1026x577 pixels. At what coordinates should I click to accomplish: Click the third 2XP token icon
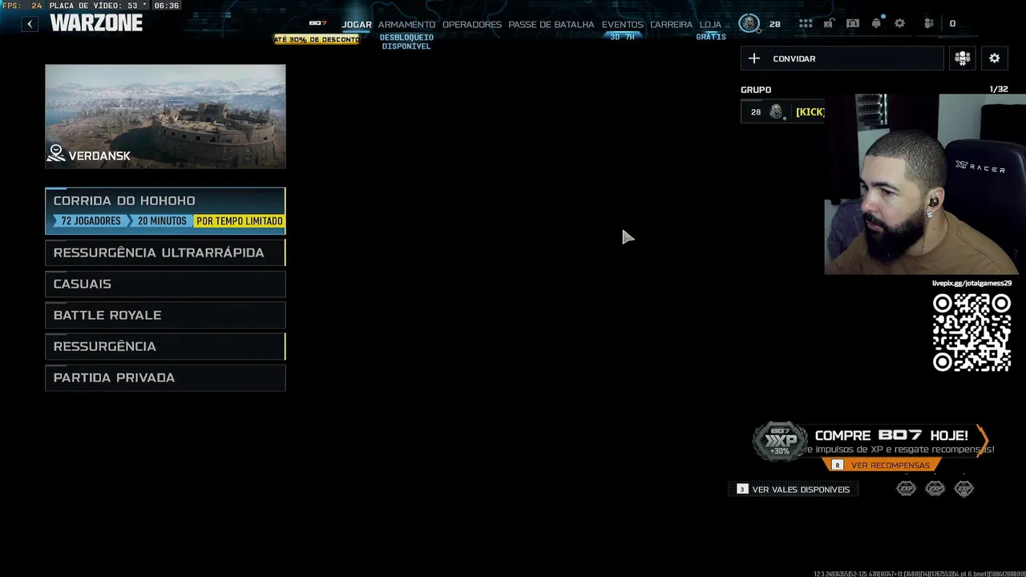point(964,488)
